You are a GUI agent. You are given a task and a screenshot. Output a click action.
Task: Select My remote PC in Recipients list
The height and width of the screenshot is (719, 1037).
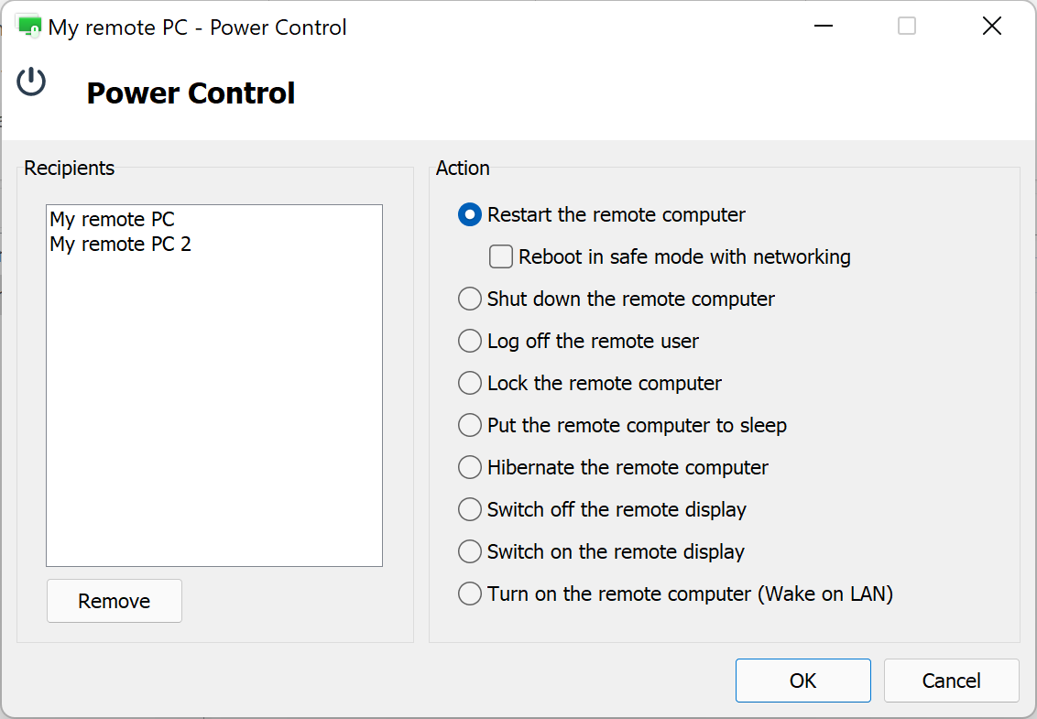[x=112, y=220]
